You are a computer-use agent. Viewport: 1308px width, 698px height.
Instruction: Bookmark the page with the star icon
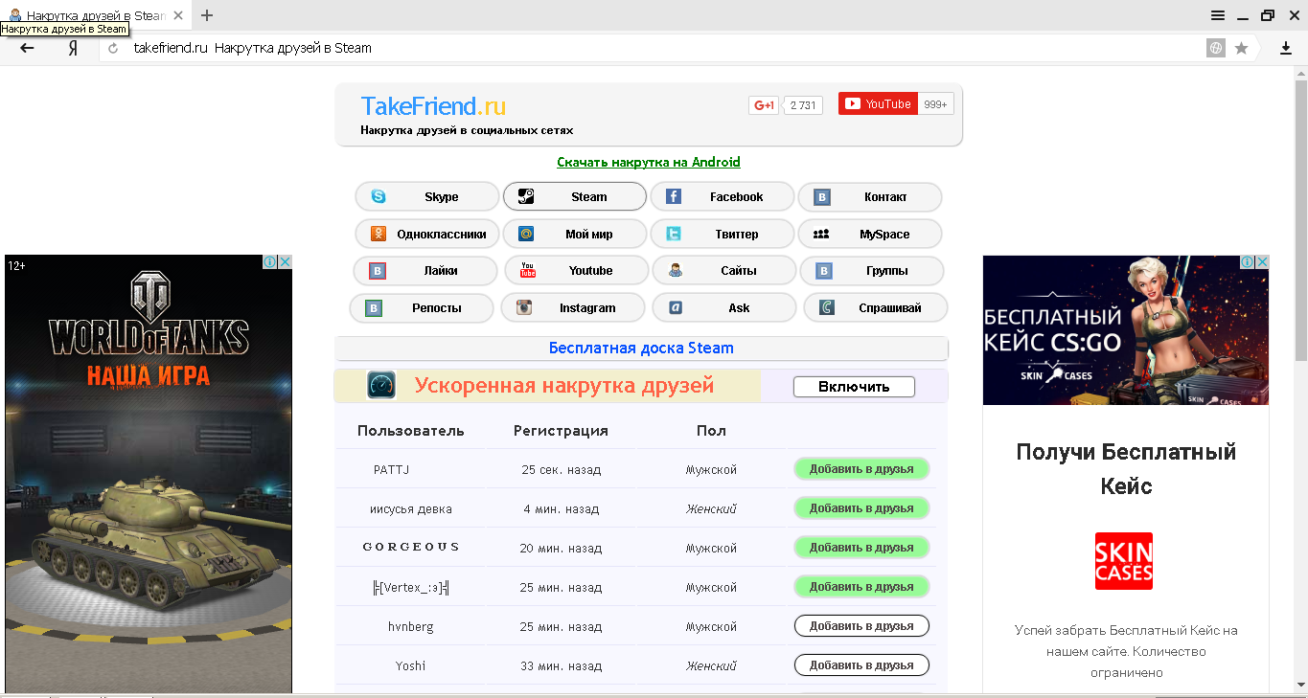[1241, 48]
